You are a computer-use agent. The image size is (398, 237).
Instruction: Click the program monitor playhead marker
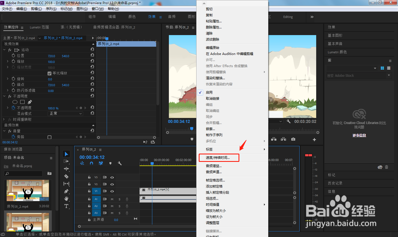tap(192, 128)
